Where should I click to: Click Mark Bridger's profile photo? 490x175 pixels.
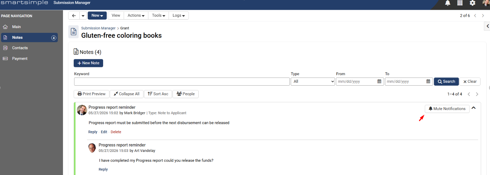[82, 110]
